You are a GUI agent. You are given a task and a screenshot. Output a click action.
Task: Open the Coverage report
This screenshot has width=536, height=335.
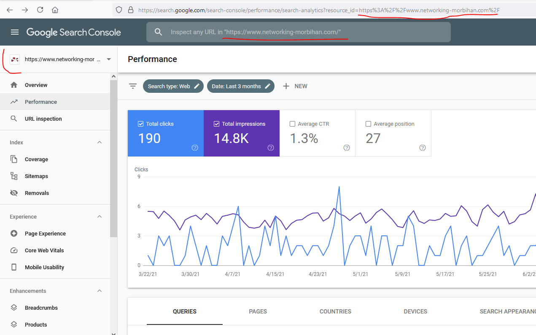55,159
